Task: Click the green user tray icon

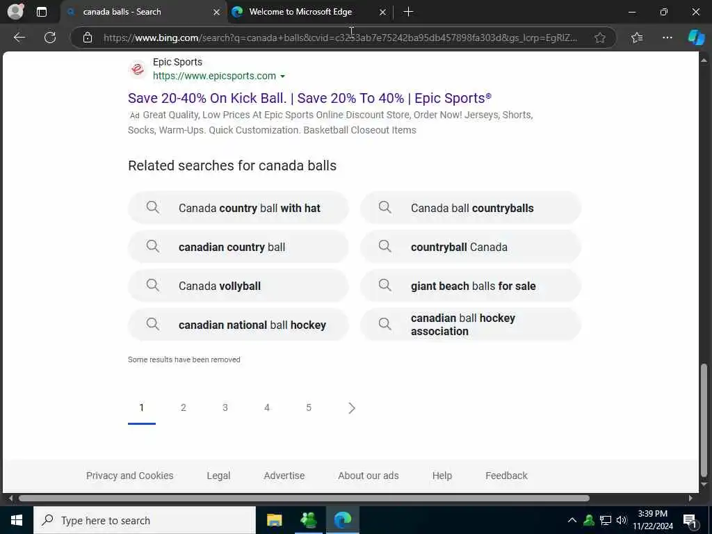Action: click(x=589, y=520)
